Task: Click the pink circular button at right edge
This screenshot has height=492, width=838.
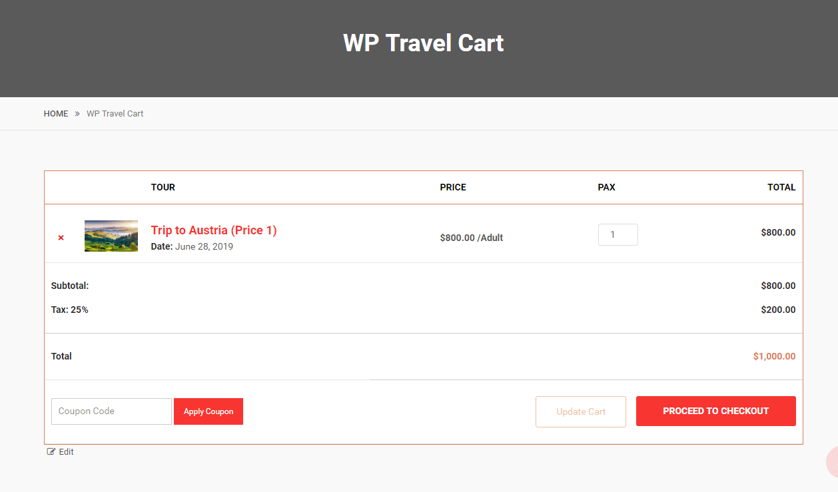Action: 833,462
